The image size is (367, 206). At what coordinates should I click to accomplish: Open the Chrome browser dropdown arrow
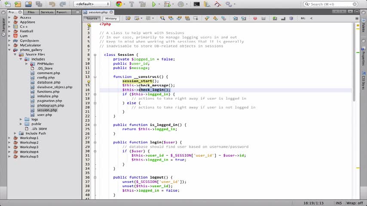(124, 4)
